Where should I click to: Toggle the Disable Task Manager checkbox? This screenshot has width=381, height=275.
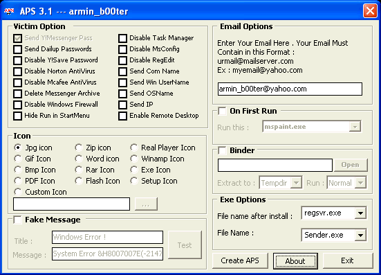click(x=122, y=38)
